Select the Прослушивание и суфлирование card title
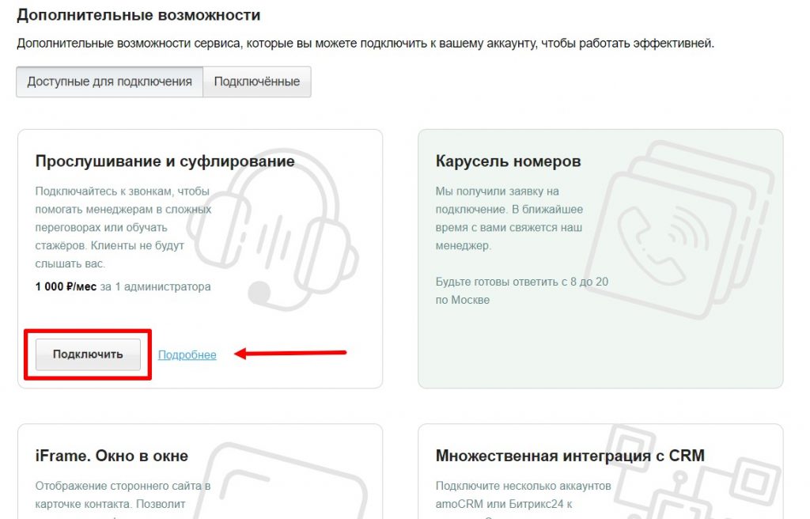Screen dimensions: 810x519 pyautogui.click(x=165, y=161)
